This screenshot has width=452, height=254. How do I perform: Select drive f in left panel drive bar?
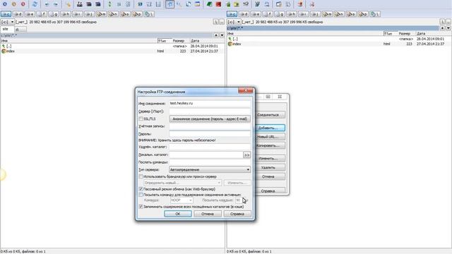click(42, 14)
